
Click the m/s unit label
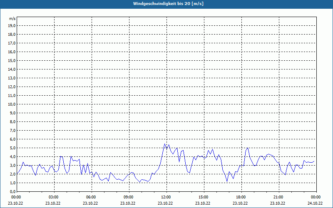click(12, 19)
